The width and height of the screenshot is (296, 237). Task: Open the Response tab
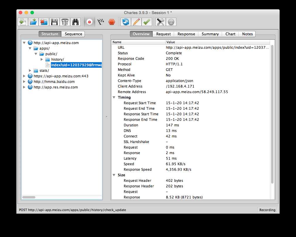186,34
